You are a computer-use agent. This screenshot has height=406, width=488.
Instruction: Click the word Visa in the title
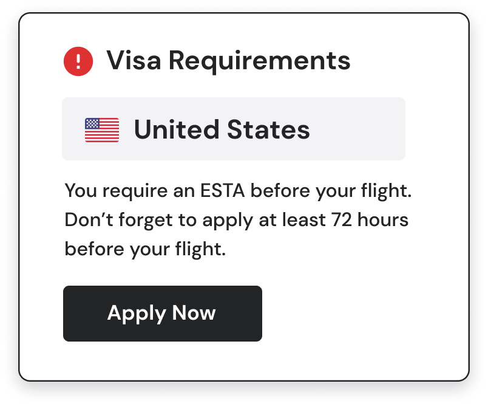tap(134, 60)
